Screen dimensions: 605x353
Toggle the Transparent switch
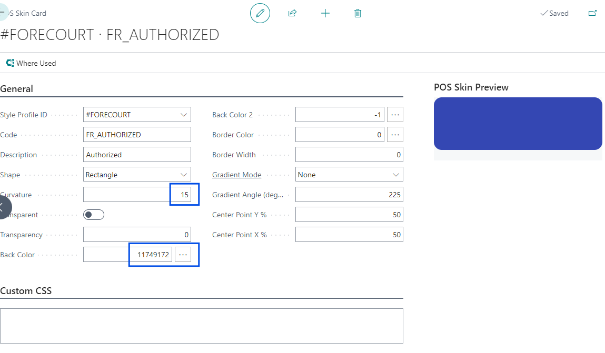pyautogui.click(x=94, y=215)
